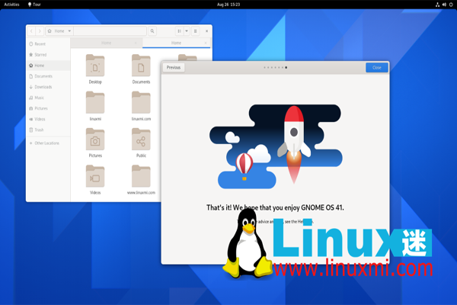Select the Desktop folder icon
457x305 pixels.
[x=95, y=66]
